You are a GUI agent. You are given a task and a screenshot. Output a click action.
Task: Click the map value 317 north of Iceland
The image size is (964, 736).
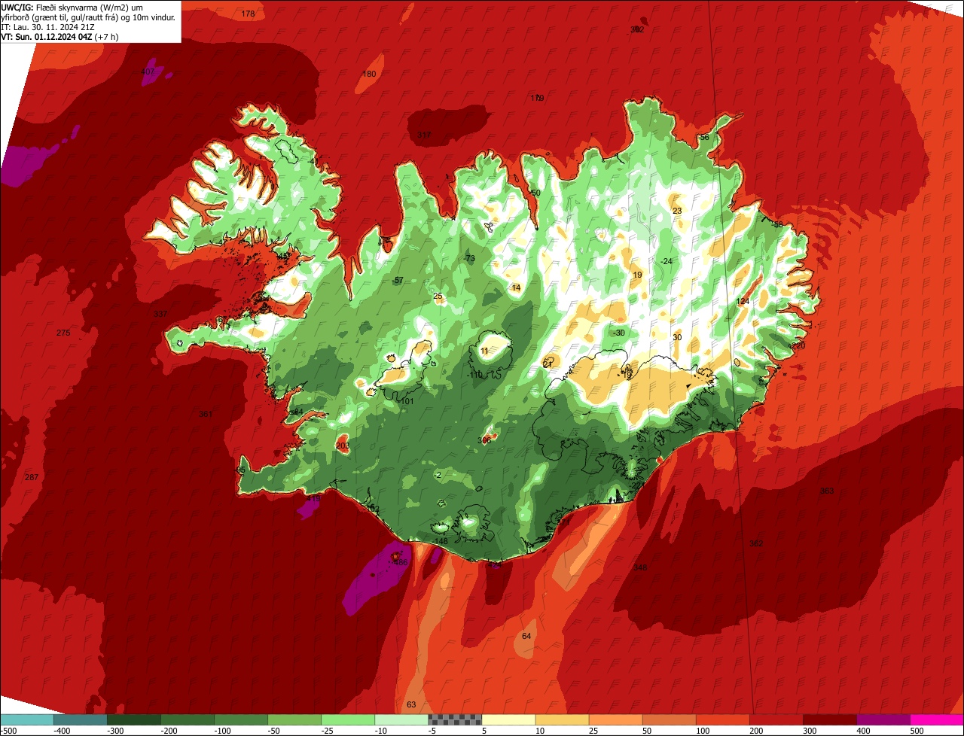(x=424, y=135)
